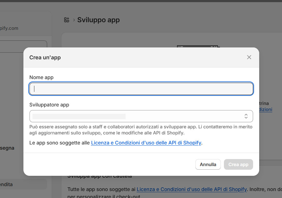Click the Crea app button
This screenshot has height=198, width=282.
click(x=238, y=164)
